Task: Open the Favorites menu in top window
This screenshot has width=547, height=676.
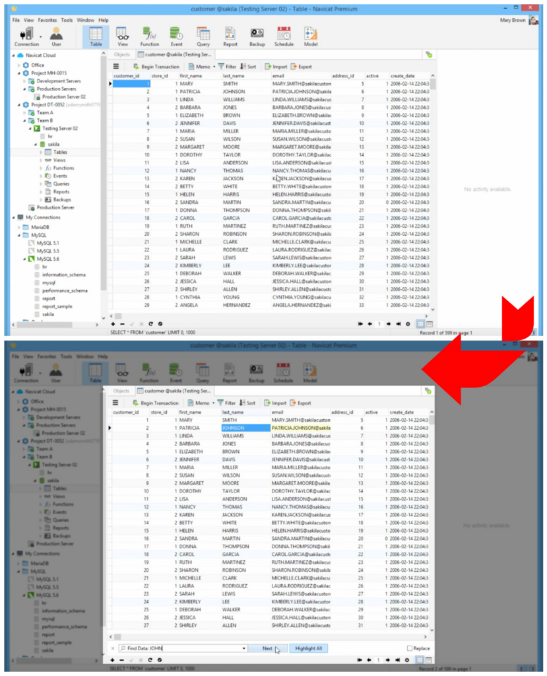Action: pyautogui.click(x=47, y=20)
